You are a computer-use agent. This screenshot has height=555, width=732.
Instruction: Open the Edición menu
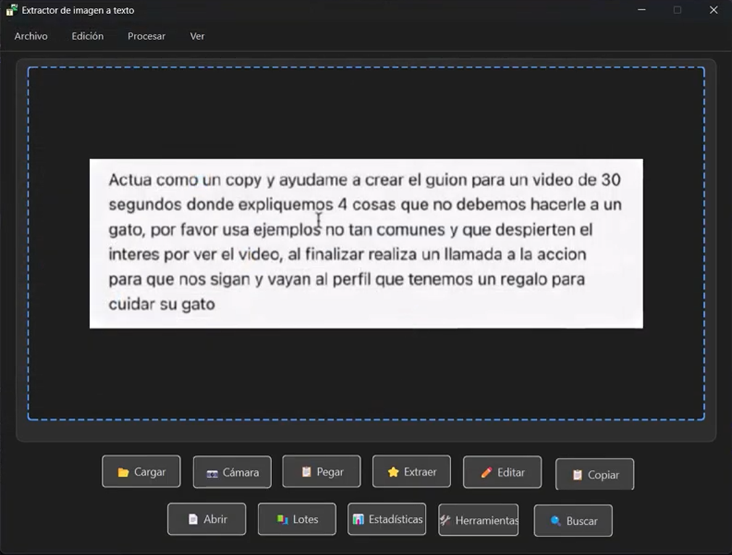pos(87,36)
